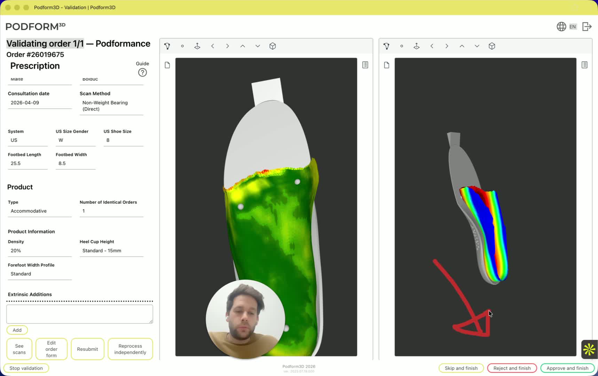
Task: Click the axis orientation icon in right viewer toolbar
Action: click(x=417, y=46)
